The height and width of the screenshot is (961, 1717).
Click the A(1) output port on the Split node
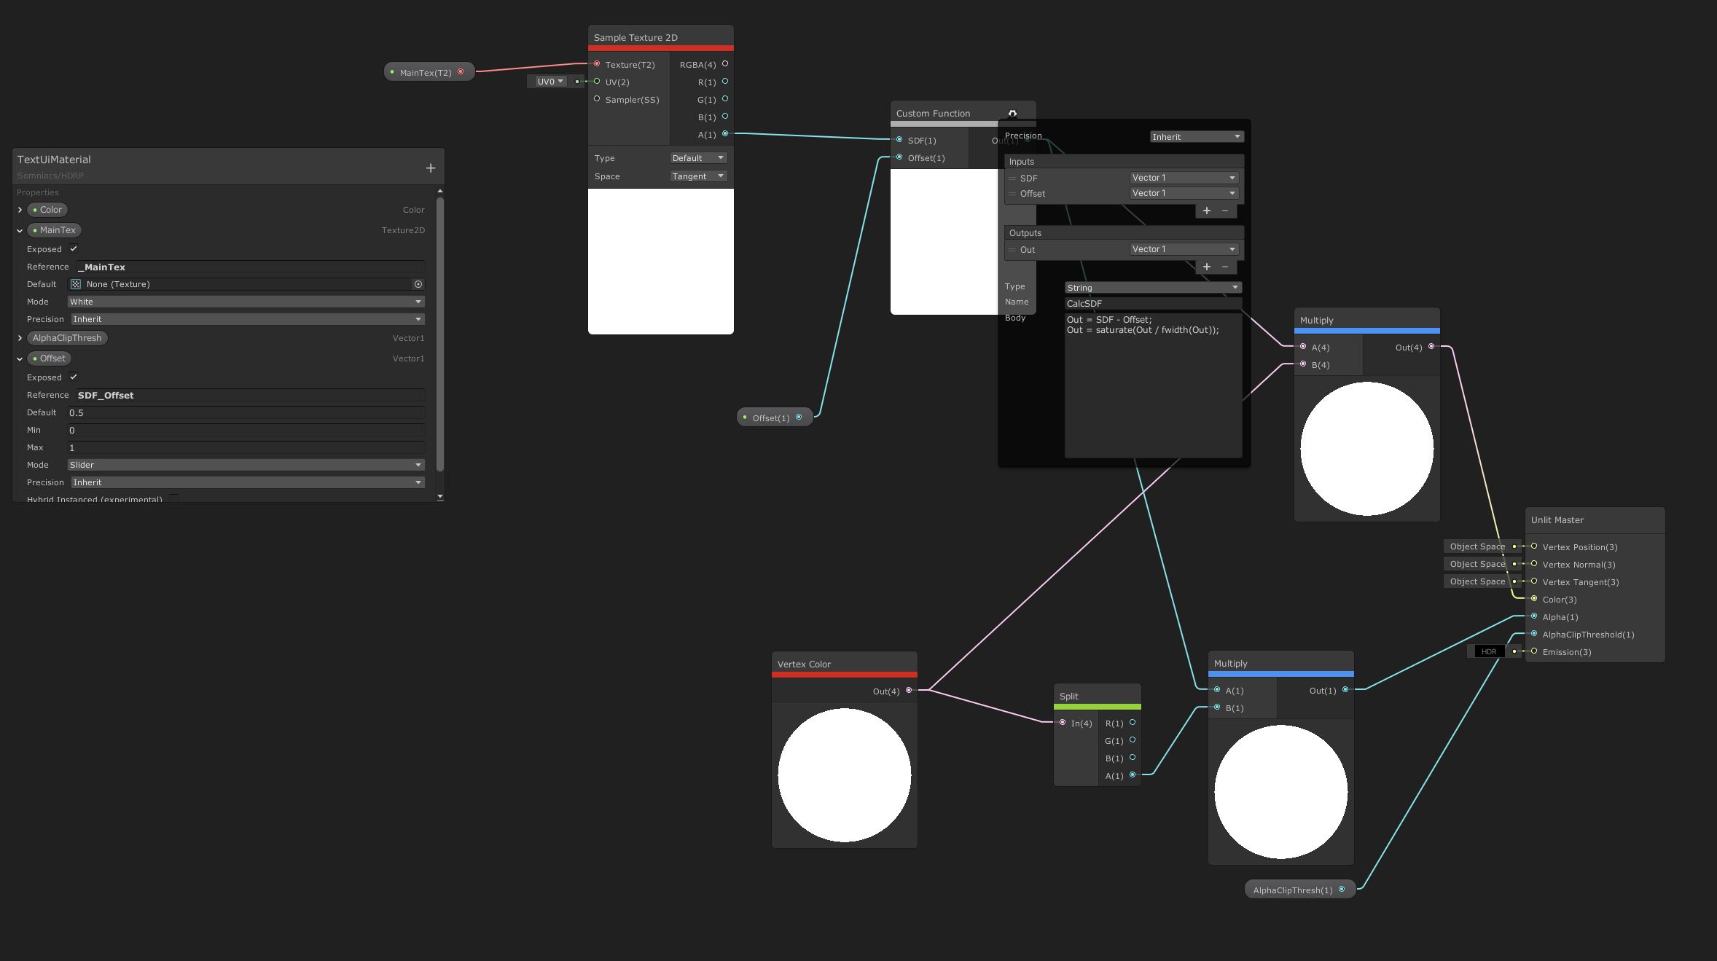tap(1133, 775)
